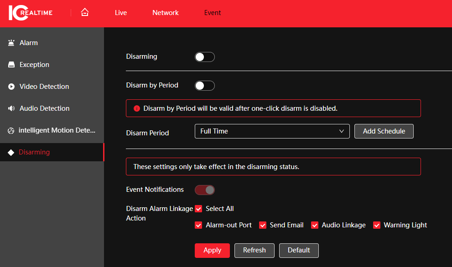Click the Alarm siren icon in sidebar
The width and height of the screenshot is (452, 267).
coord(11,43)
